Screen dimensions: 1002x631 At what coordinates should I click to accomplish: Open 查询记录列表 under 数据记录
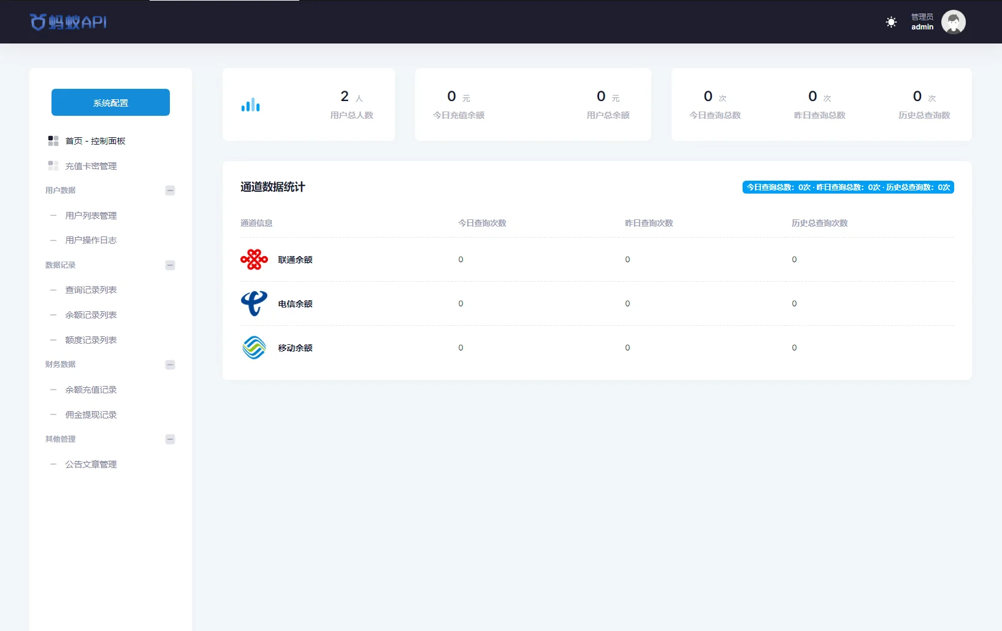(x=91, y=290)
